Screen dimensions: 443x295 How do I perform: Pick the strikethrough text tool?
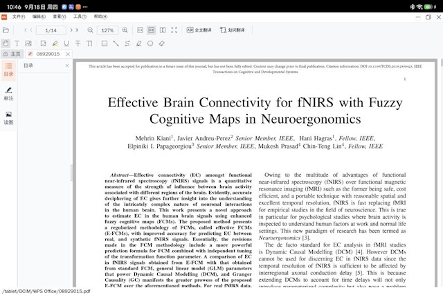coord(79,44)
